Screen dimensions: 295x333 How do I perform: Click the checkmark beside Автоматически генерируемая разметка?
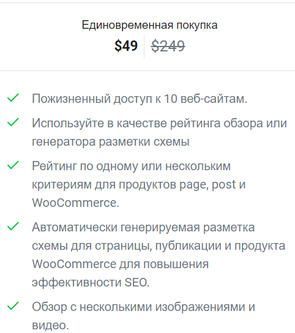pos(13,226)
